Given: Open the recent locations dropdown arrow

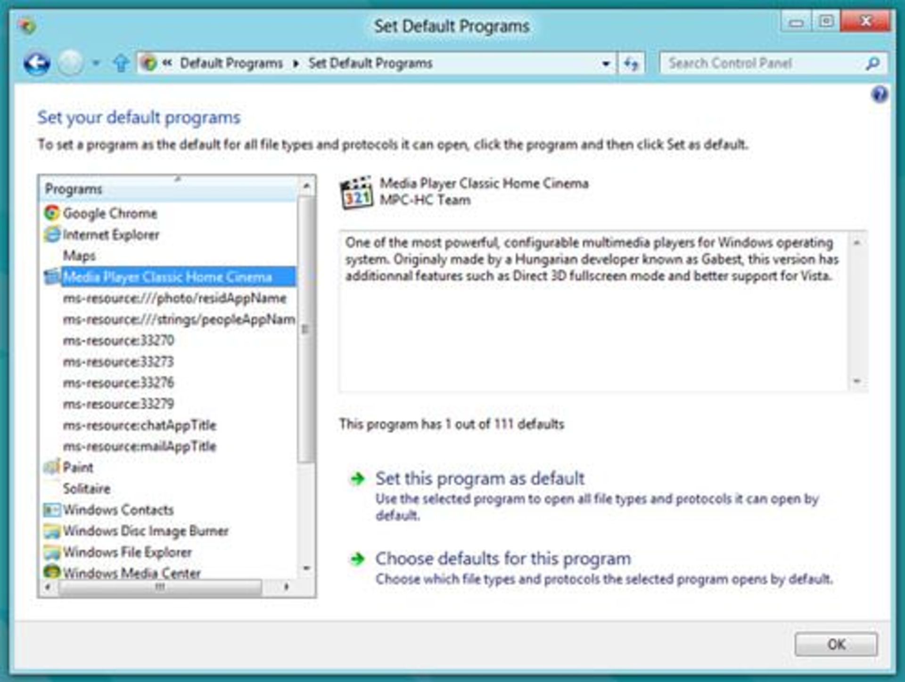Looking at the screenshot, I should 96,63.
